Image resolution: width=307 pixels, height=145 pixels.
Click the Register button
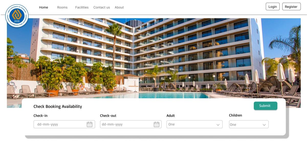pos(291,7)
